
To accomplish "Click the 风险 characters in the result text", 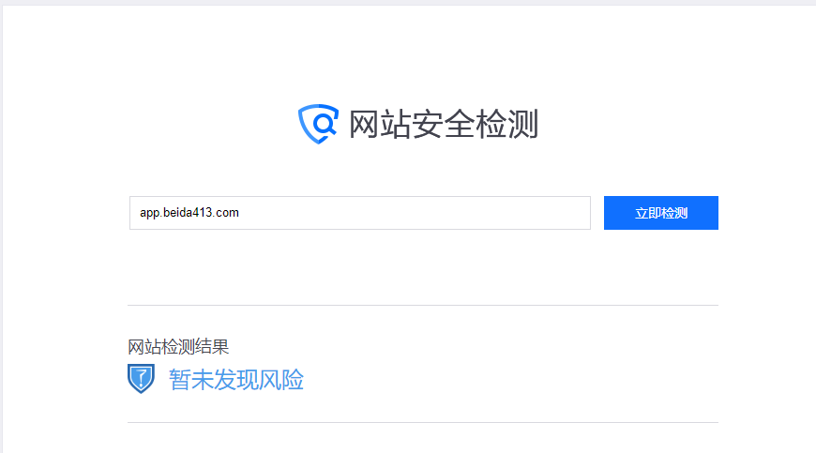I will point(281,380).
